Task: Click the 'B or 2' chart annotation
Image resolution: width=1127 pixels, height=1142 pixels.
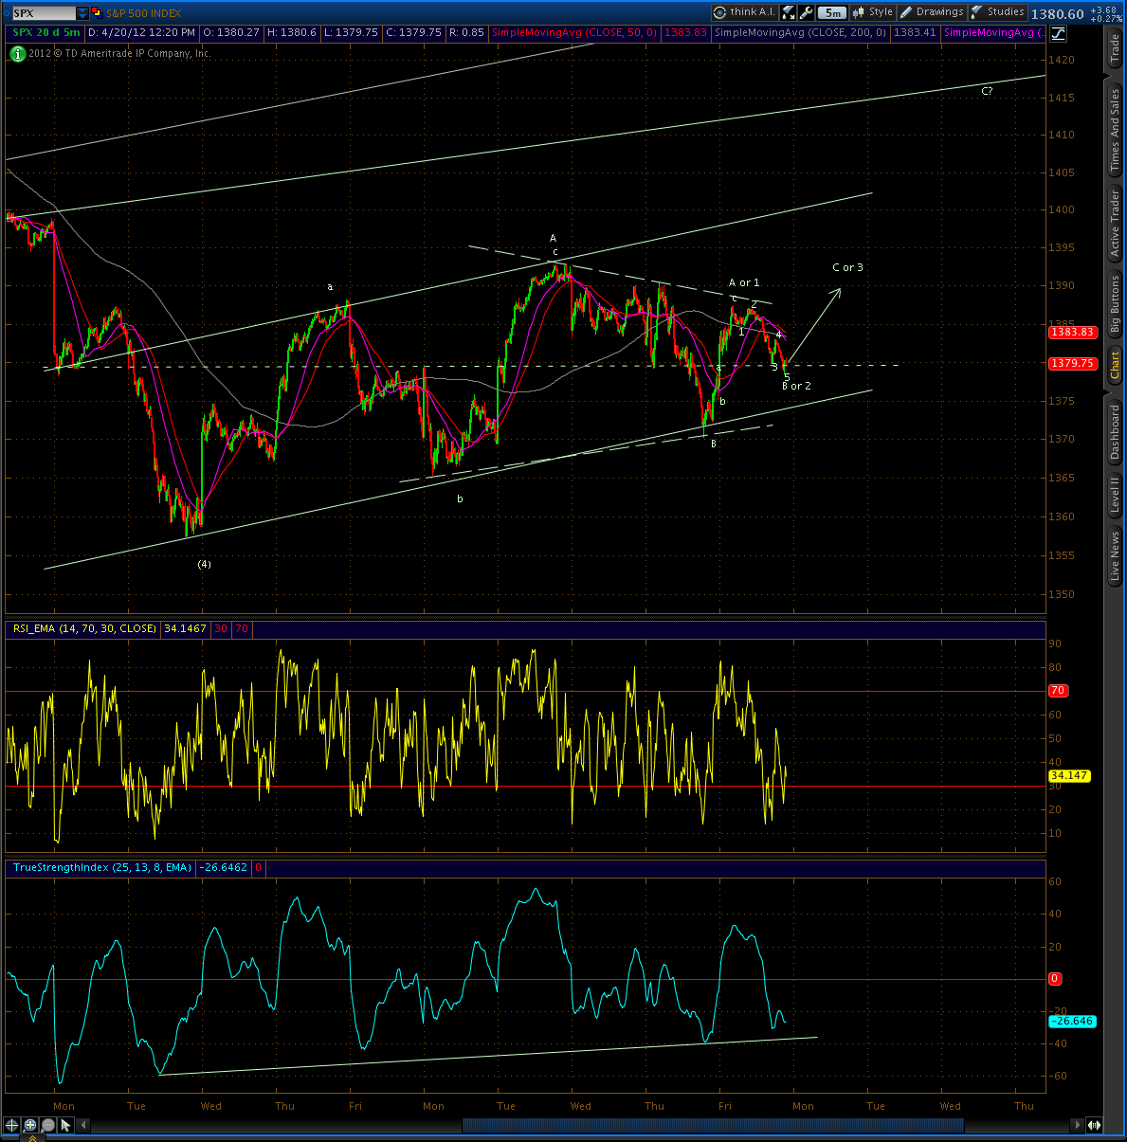Action: coord(796,386)
